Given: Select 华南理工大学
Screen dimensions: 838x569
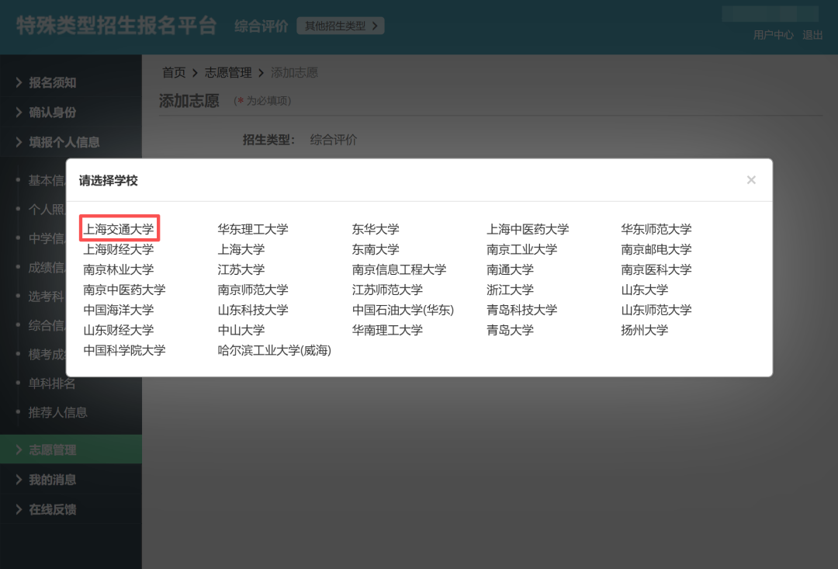Looking at the screenshot, I should coord(387,330).
